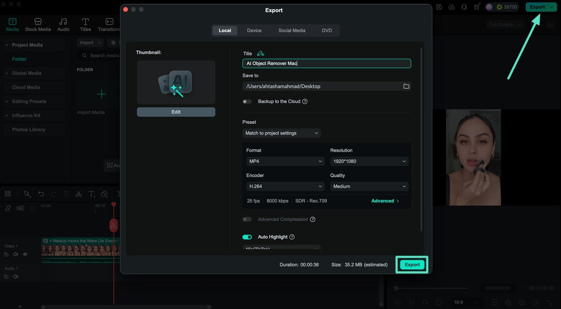Click the Title input field
This screenshot has width=561, height=309.
326,63
